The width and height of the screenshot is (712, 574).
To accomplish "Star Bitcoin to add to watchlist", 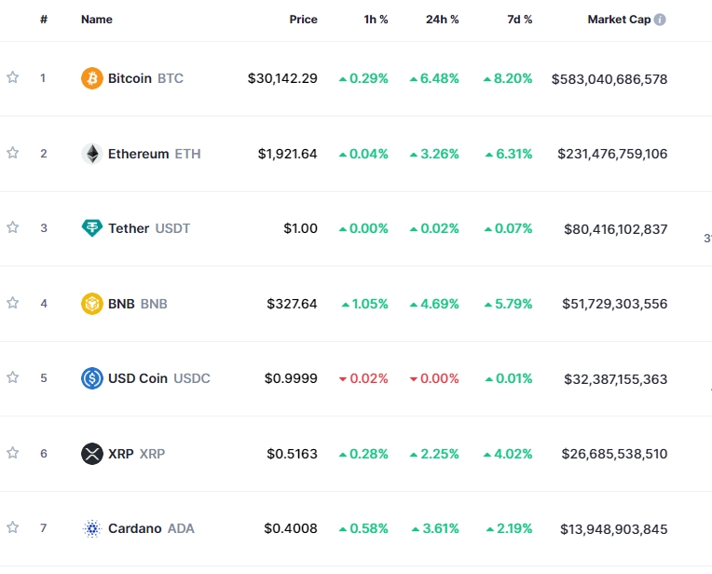I will point(13,78).
